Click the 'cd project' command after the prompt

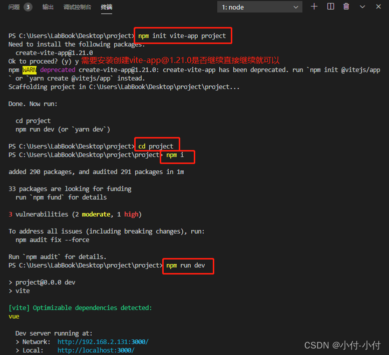156,146
